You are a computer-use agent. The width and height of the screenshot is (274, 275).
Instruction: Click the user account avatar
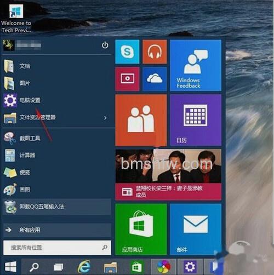(9, 45)
